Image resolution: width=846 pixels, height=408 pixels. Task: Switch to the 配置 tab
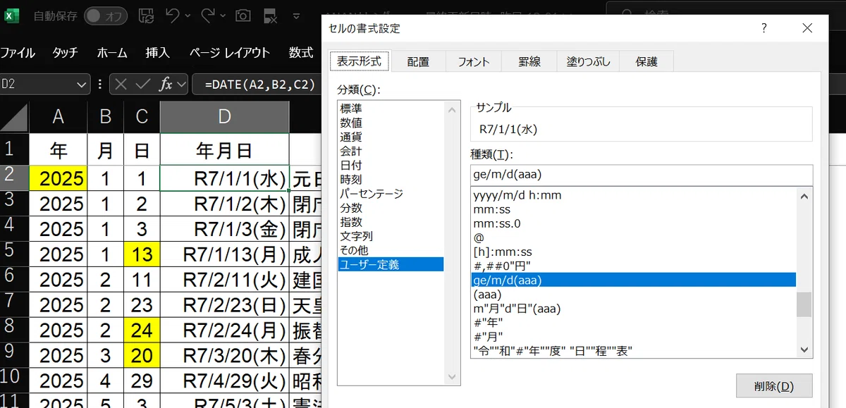(418, 62)
